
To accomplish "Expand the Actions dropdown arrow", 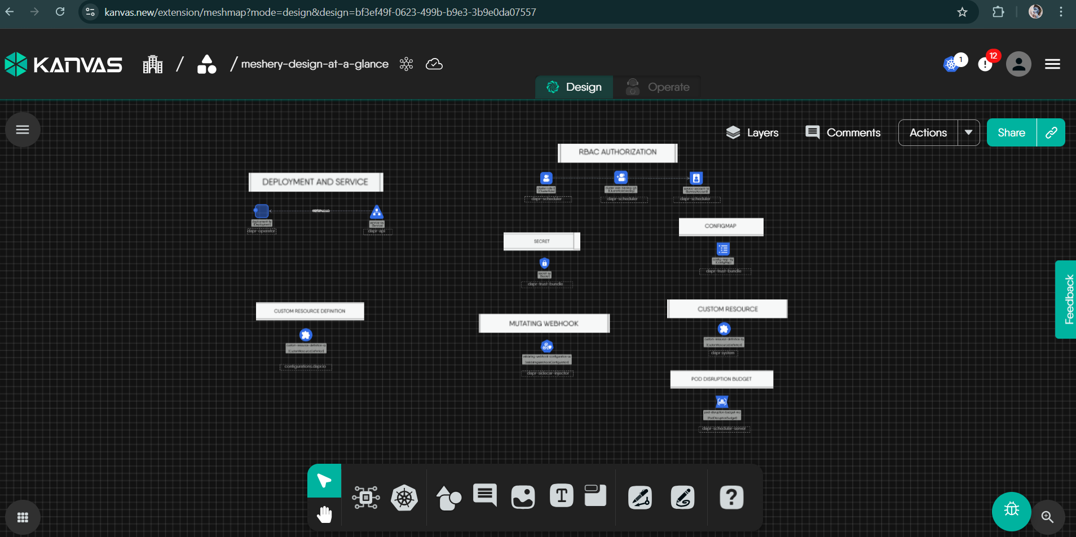I will (968, 132).
